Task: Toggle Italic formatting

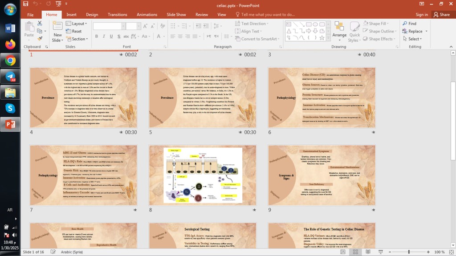Action: (104, 37)
